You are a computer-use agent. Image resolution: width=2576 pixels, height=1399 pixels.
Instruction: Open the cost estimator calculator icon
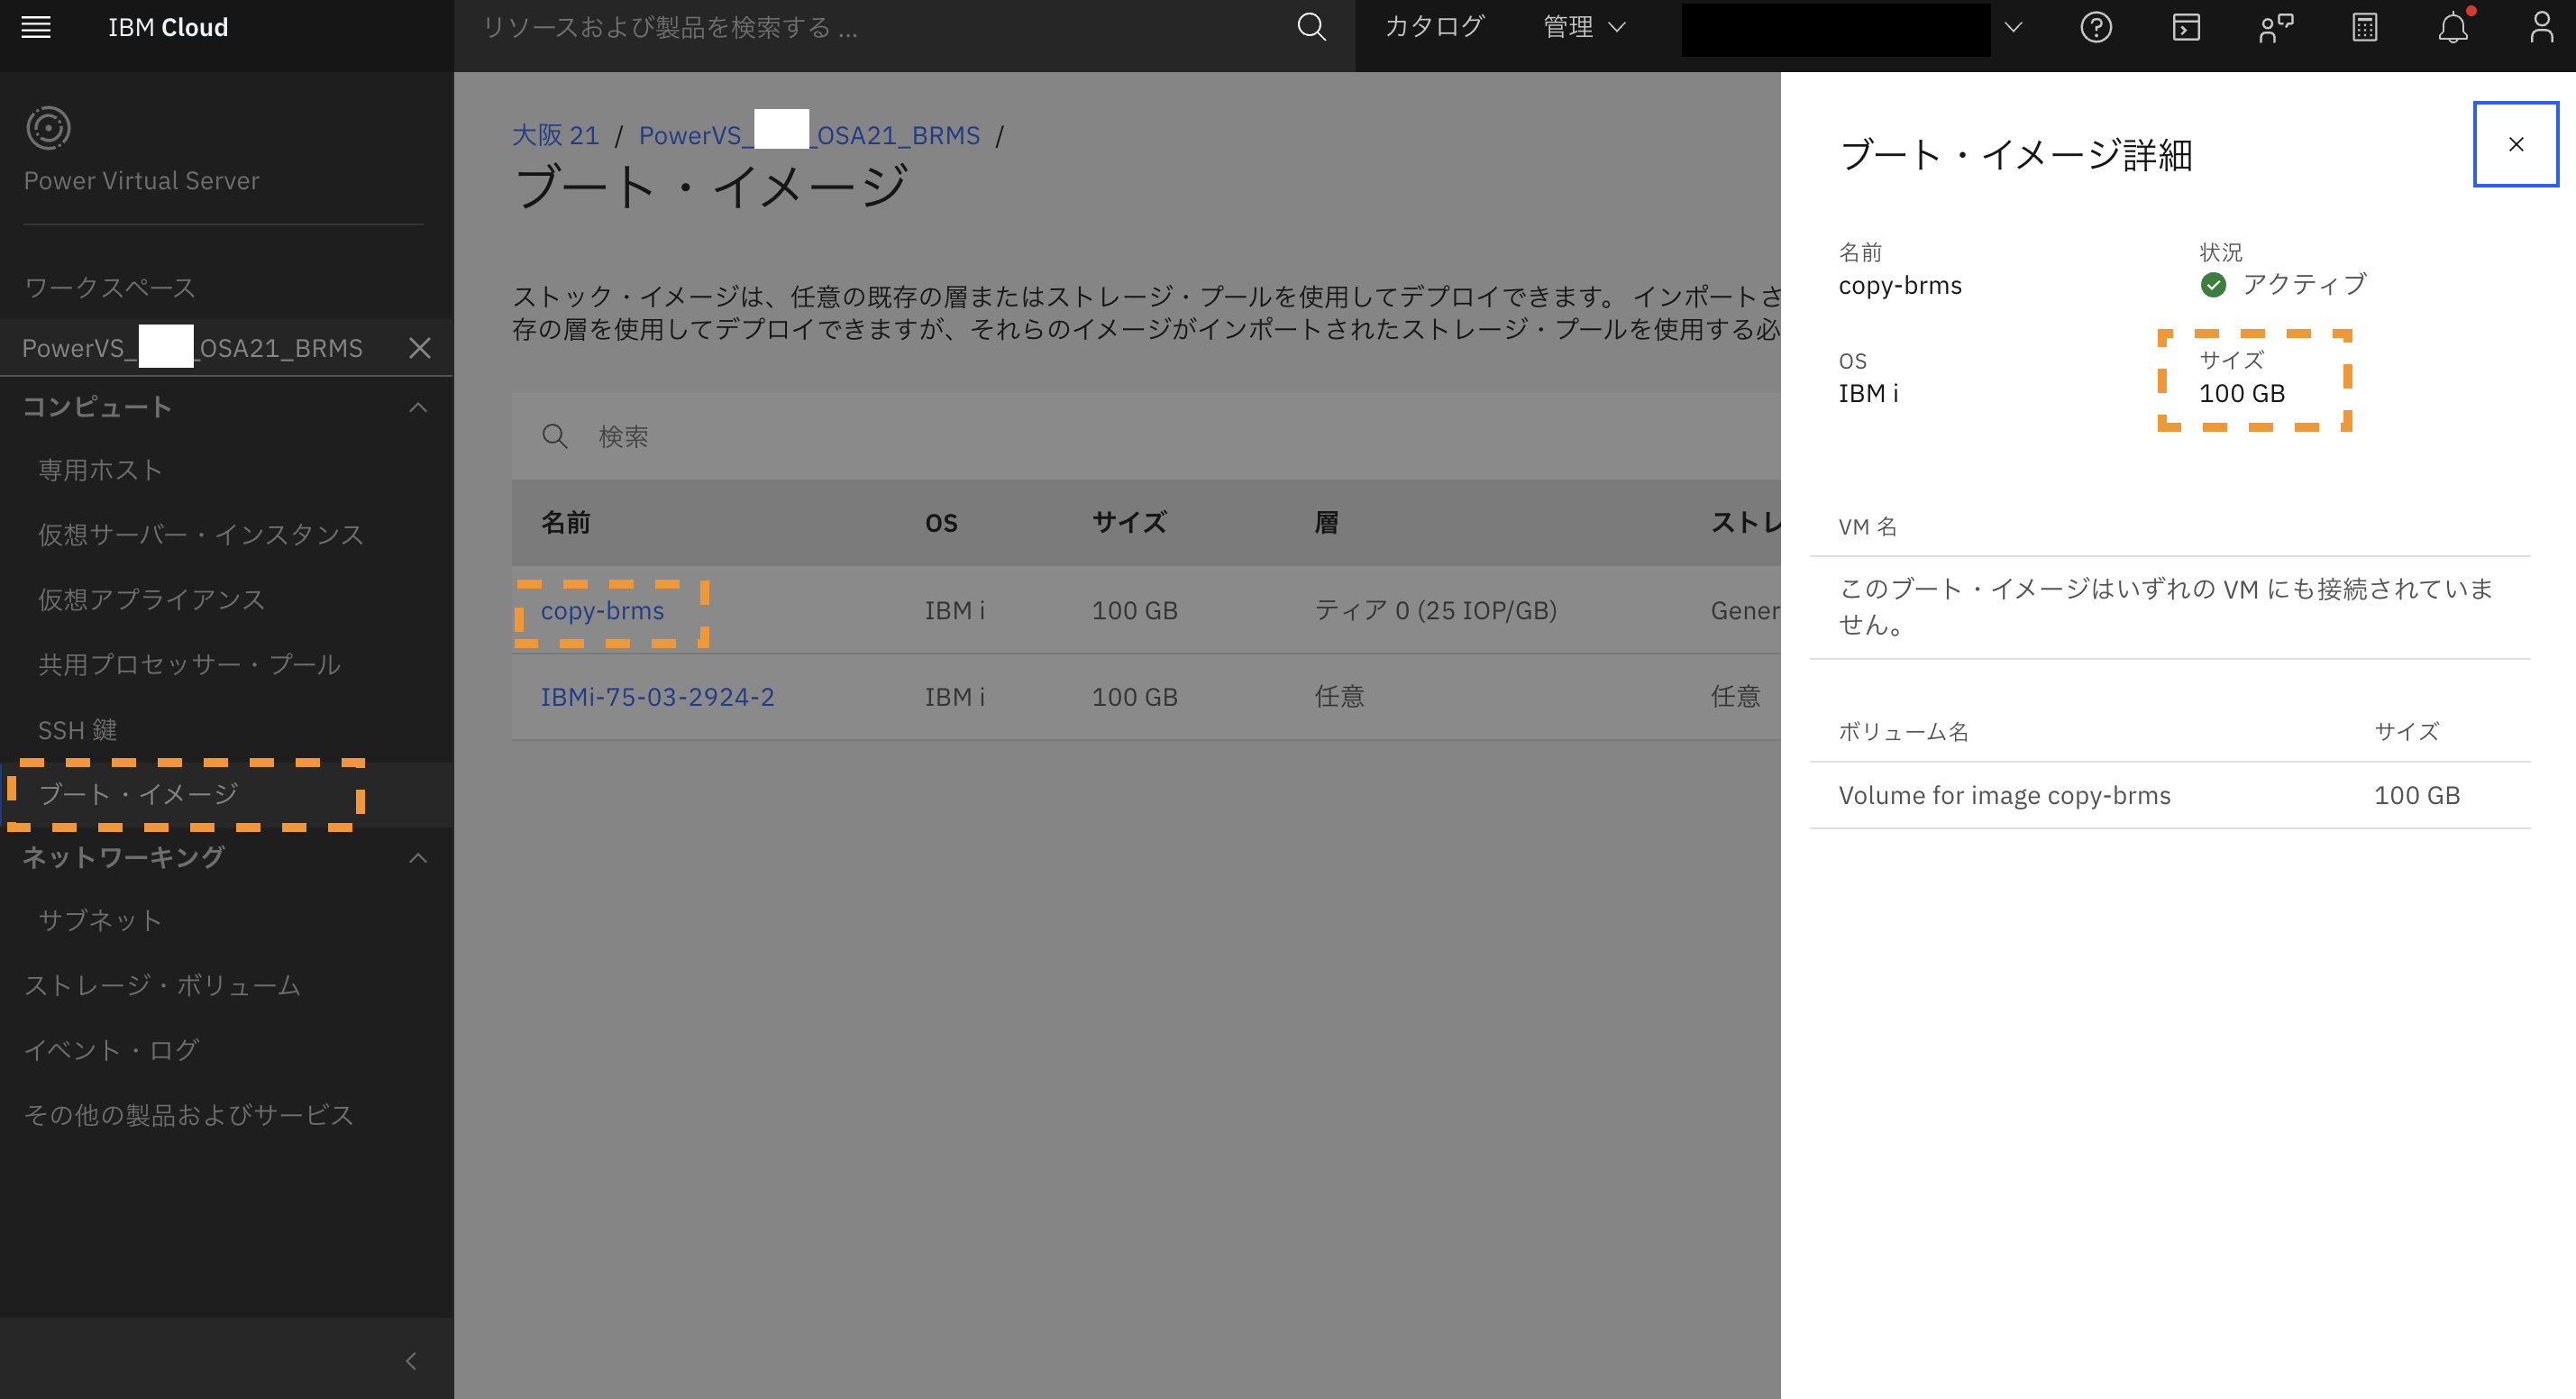(2364, 27)
